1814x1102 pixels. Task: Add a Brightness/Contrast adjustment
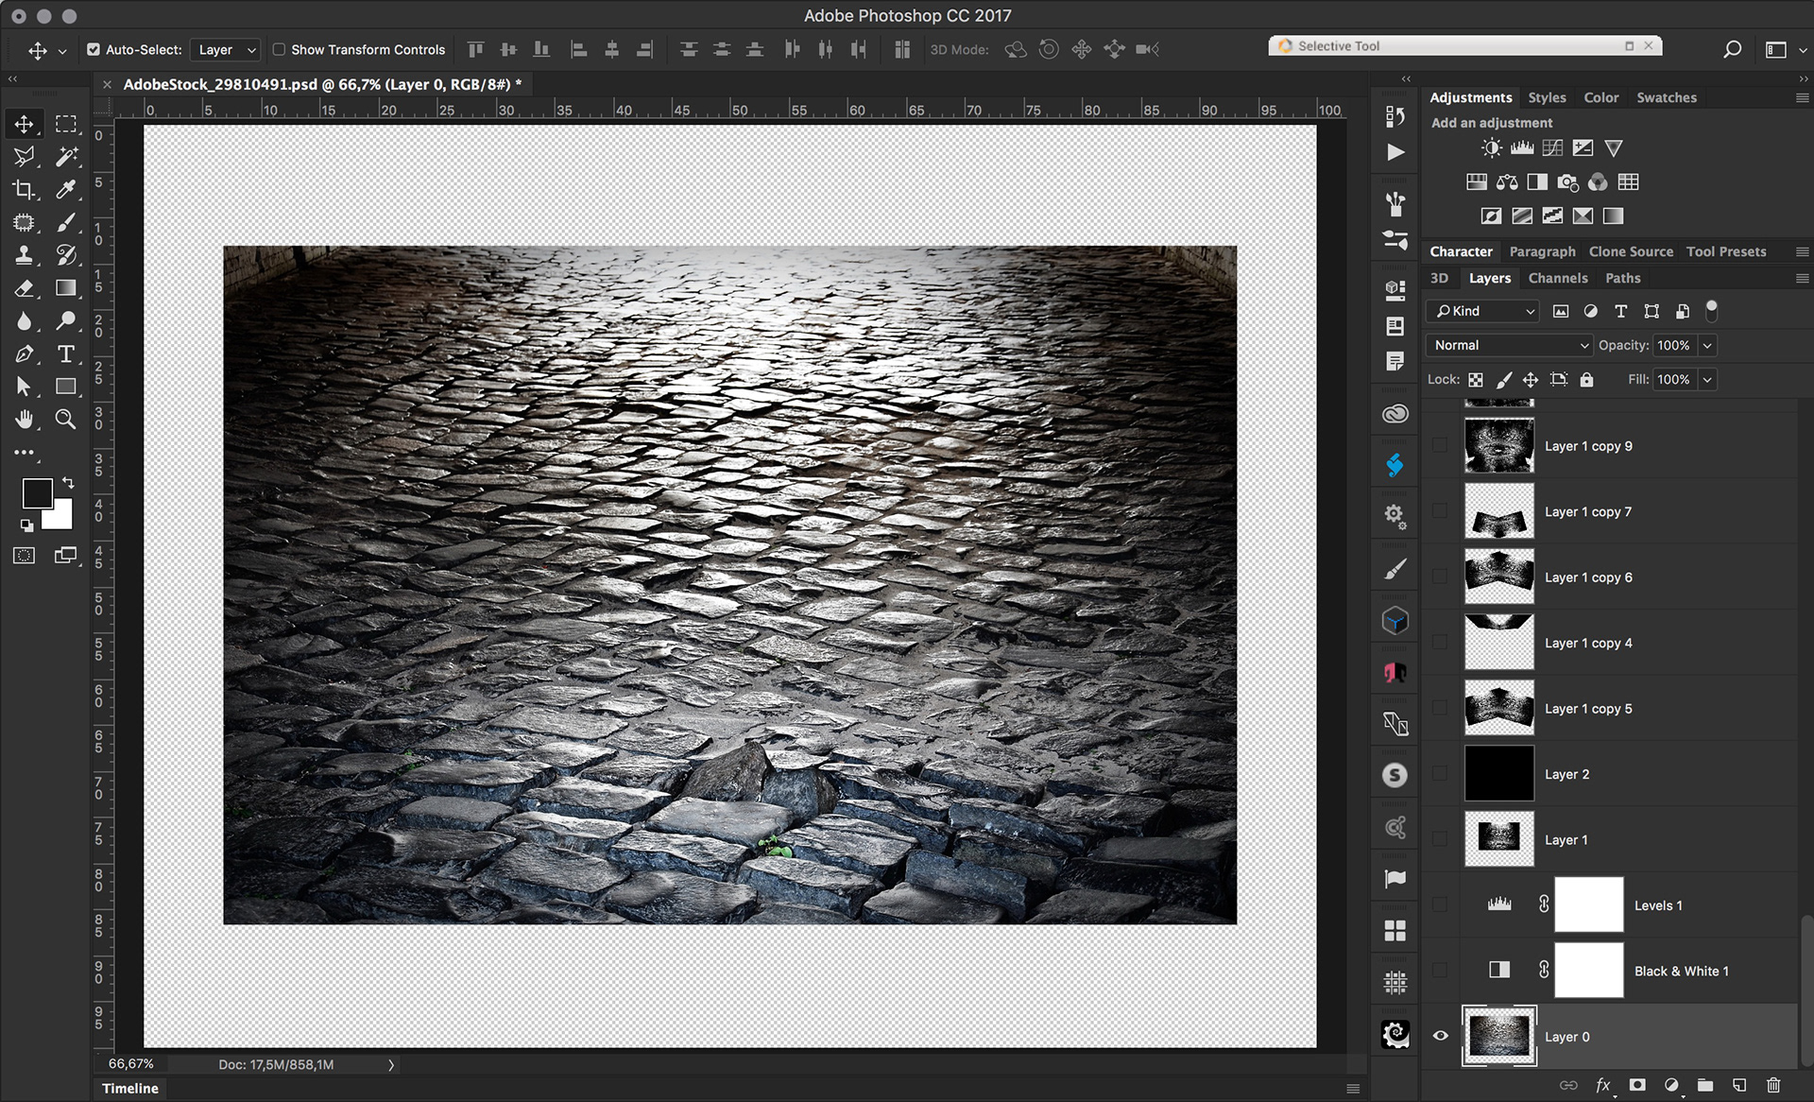(x=1491, y=148)
